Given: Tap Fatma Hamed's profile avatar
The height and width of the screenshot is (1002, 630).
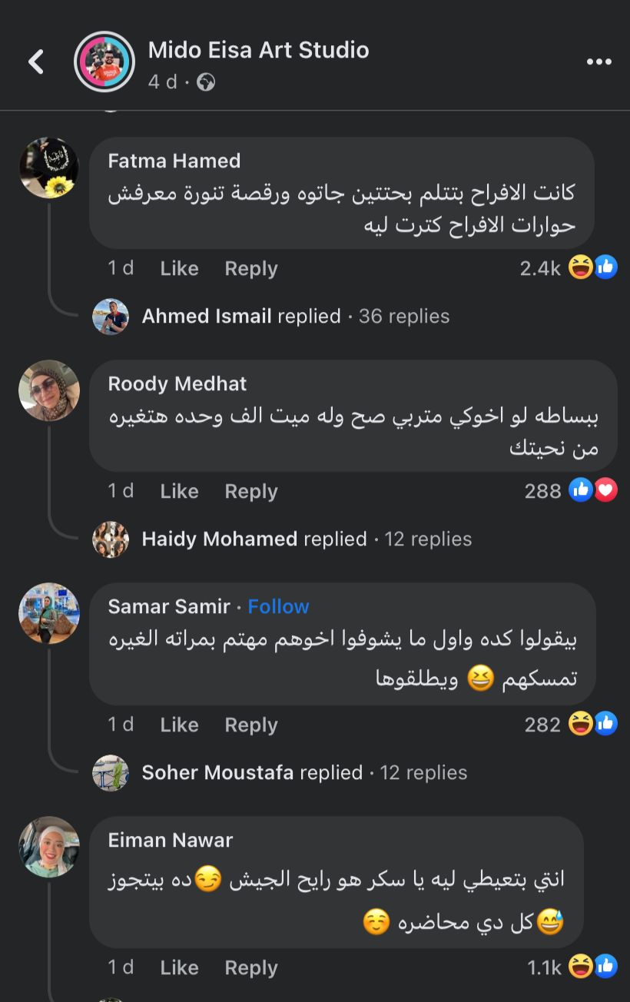Looking at the screenshot, I should point(49,168).
